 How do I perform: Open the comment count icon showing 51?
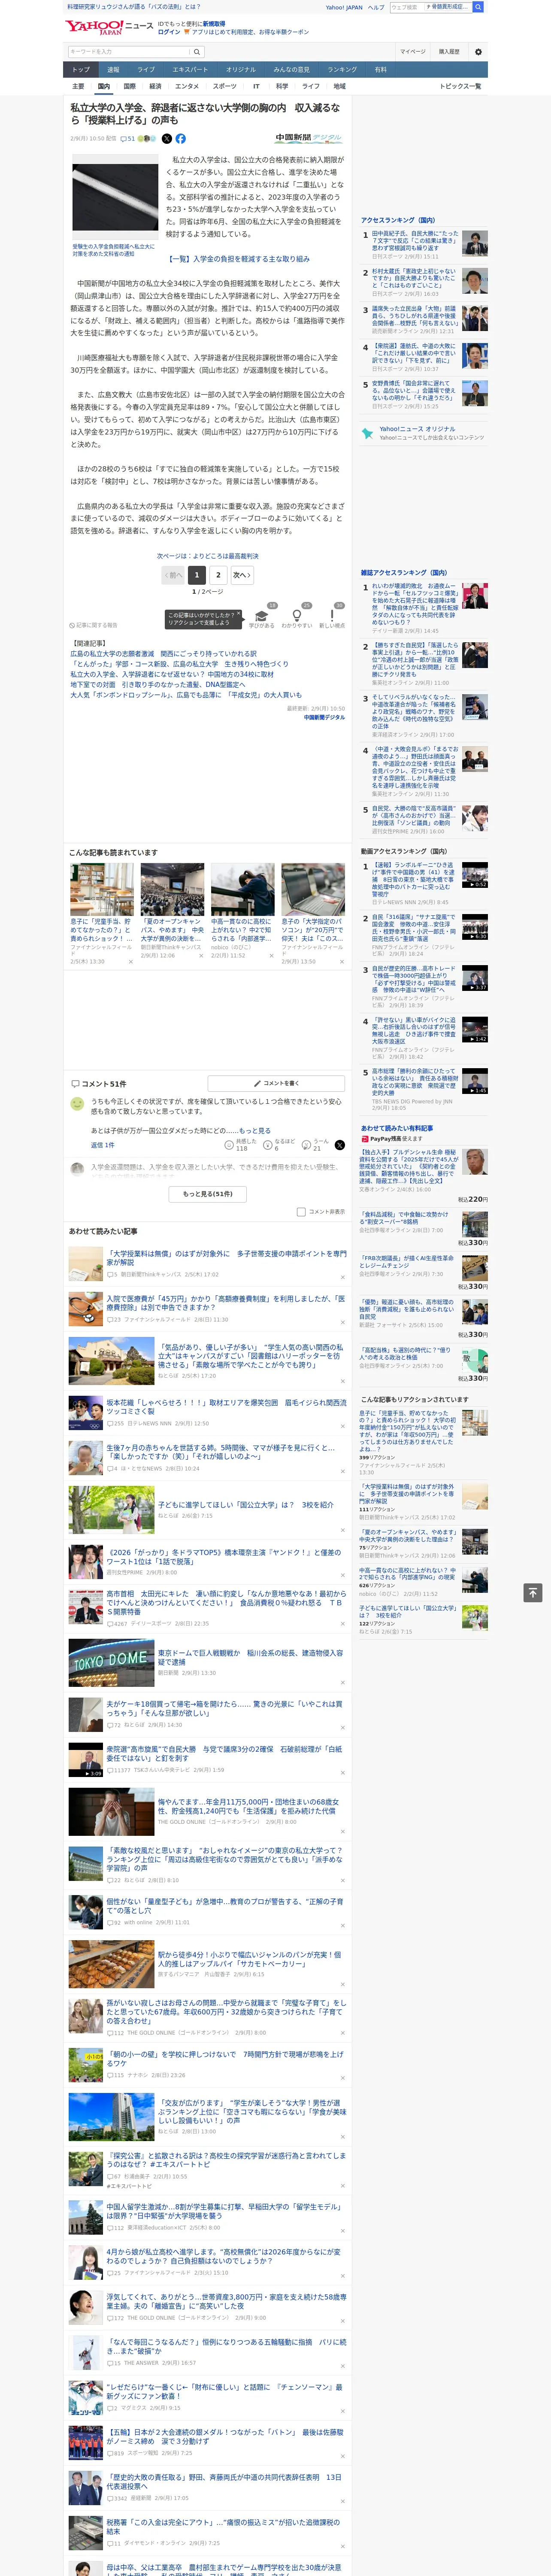[128, 139]
